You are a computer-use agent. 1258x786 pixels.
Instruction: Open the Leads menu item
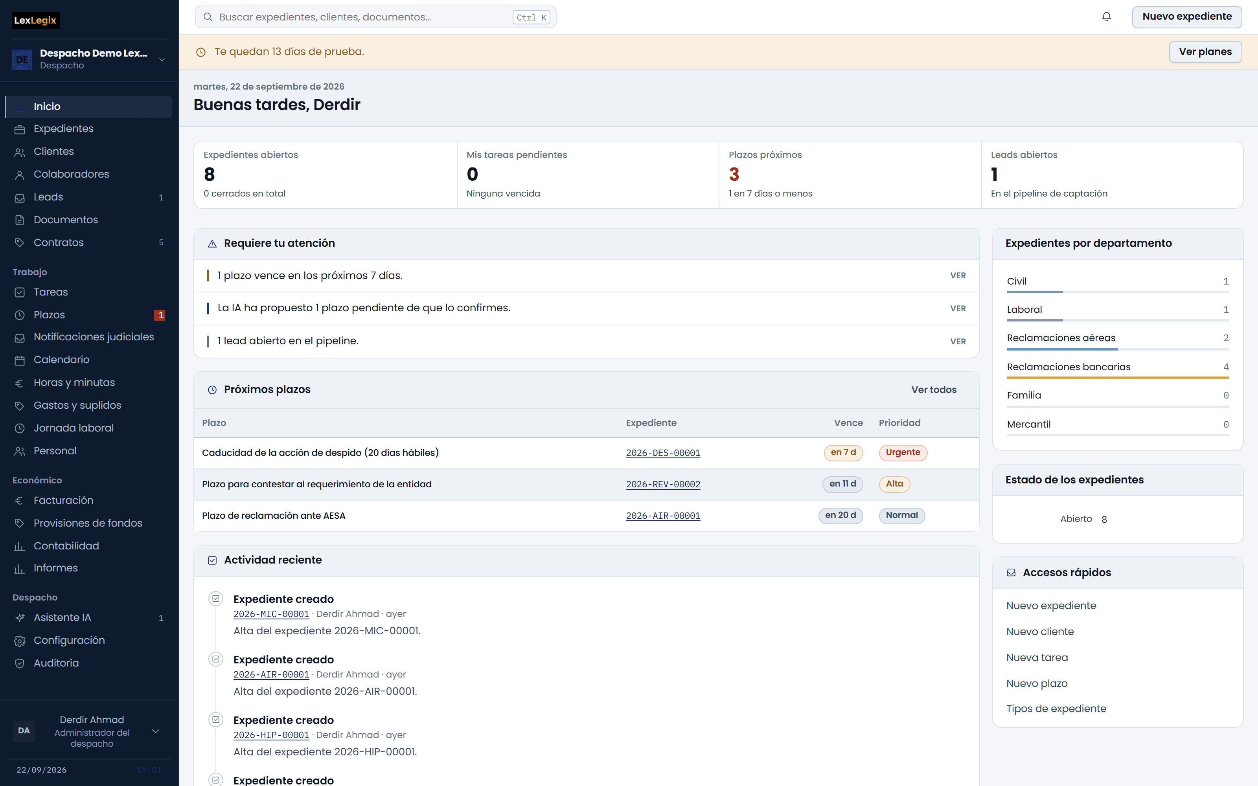point(89,197)
